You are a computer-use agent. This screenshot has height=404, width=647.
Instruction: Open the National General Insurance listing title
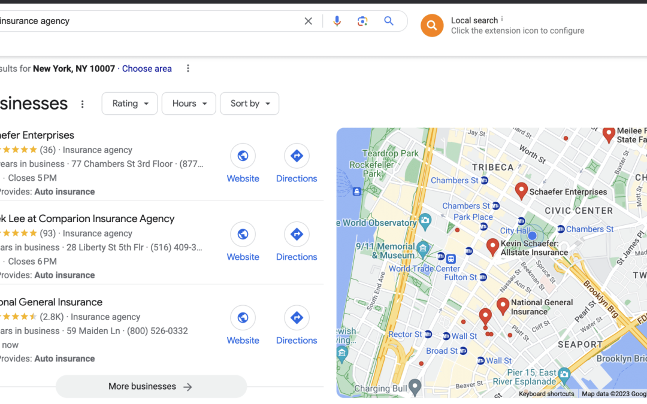point(51,302)
